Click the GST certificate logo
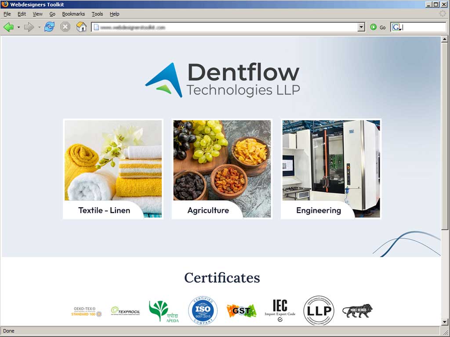The image size is (450, 337). click(x=241, y=311)
